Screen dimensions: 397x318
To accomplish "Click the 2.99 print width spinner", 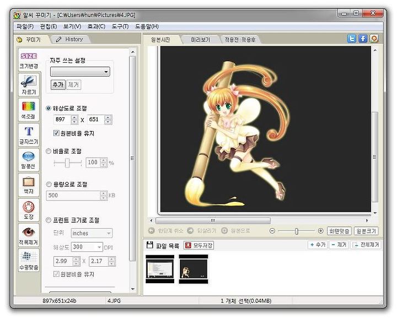I will pyautogui.click(x=76, y=261).
